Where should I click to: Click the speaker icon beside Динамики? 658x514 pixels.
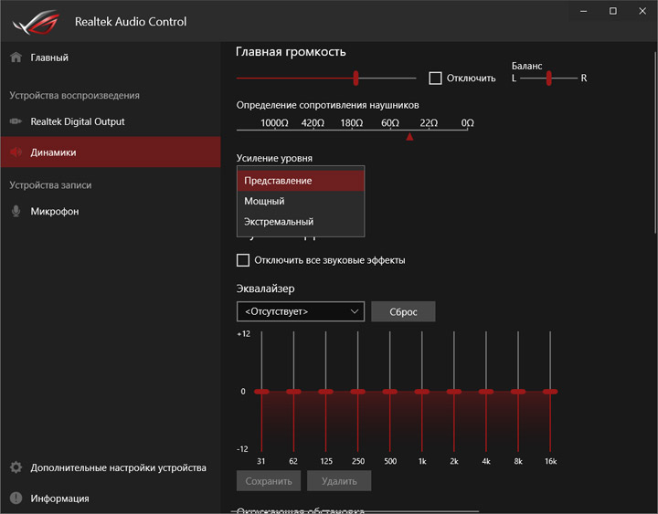click(16, 152)
